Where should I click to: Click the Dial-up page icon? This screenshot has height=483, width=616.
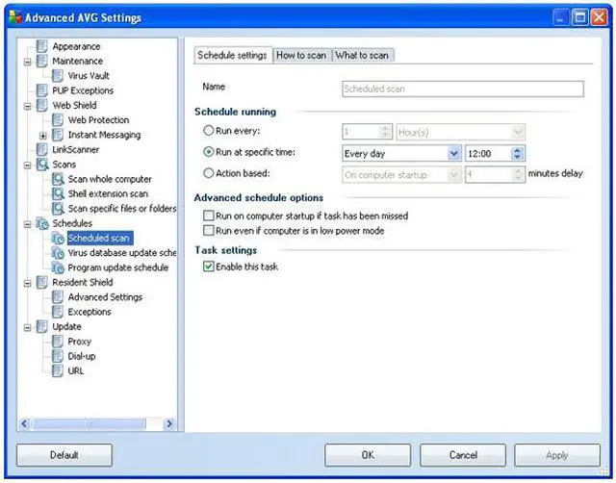[58, 356]
